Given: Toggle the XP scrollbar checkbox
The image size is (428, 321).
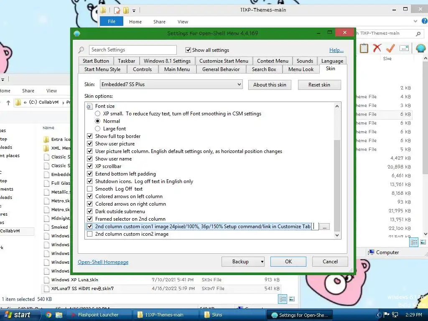Looking at the screenshot, I should click(89, 166).
